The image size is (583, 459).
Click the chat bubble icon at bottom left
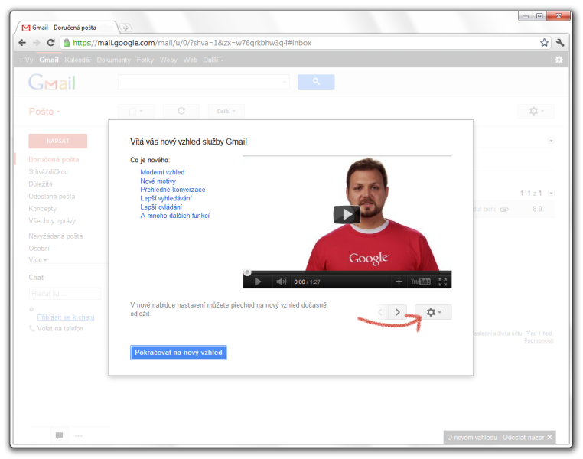coord(59,435)
